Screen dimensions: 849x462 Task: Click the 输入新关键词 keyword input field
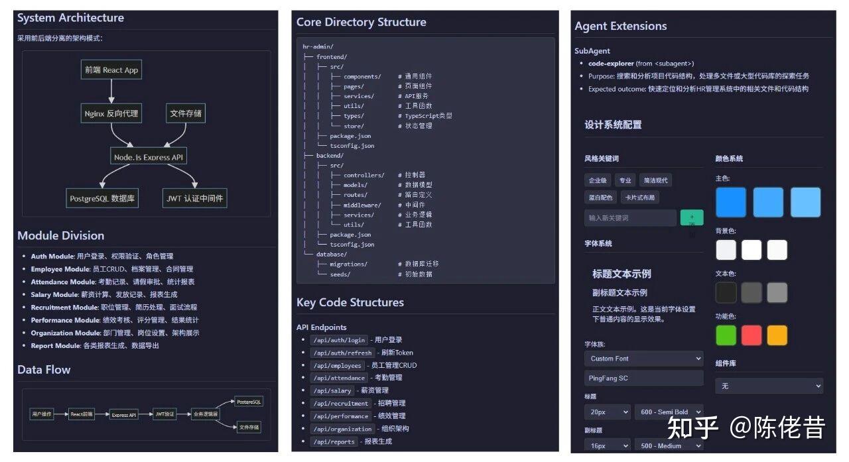[x=630, y=217]
